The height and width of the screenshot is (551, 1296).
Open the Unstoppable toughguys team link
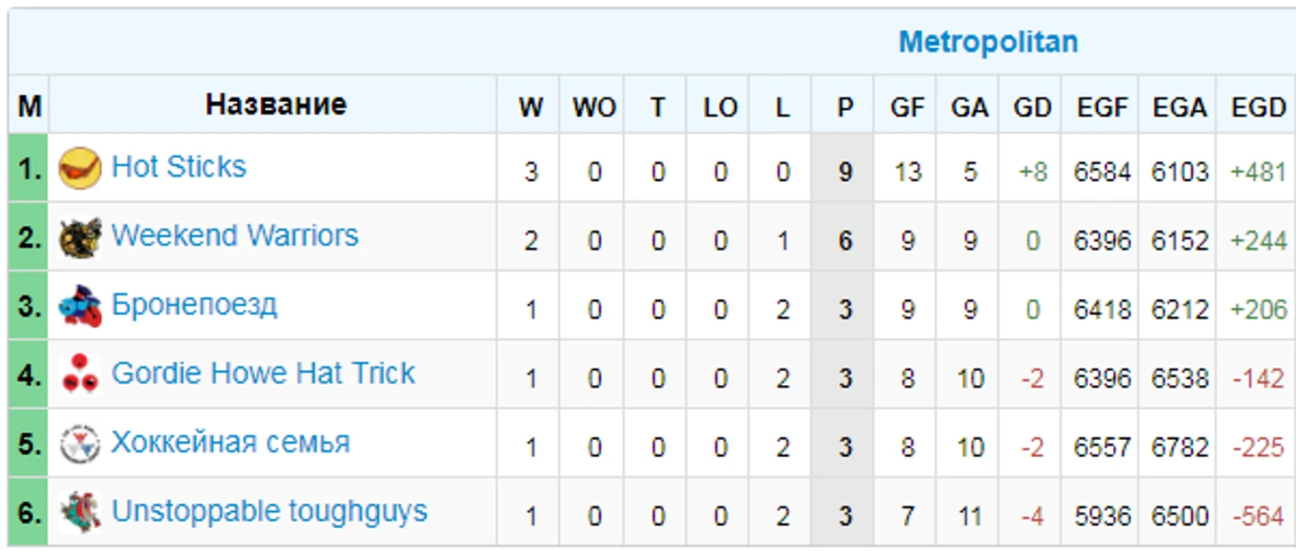270,512
